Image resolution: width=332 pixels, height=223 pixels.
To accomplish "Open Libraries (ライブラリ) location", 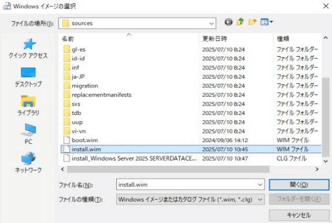I will [28, 106].
